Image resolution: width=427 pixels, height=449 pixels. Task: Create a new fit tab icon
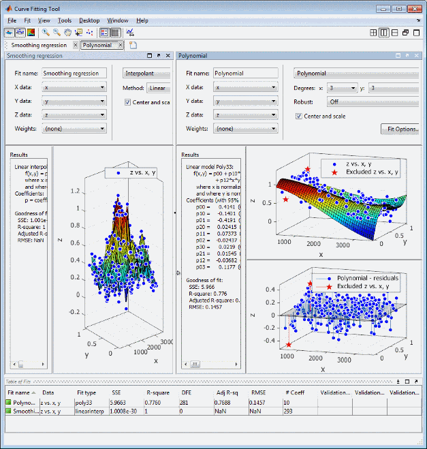coord(133,45)
